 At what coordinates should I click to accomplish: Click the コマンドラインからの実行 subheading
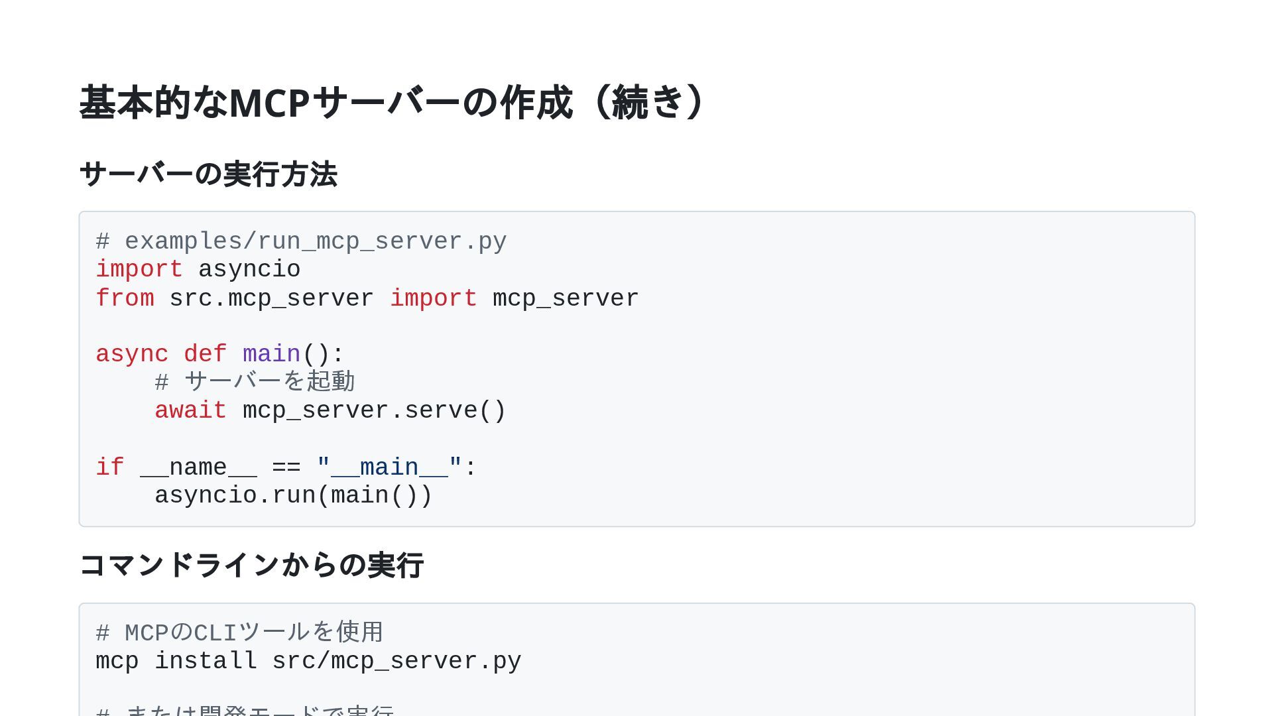(251, 566)
